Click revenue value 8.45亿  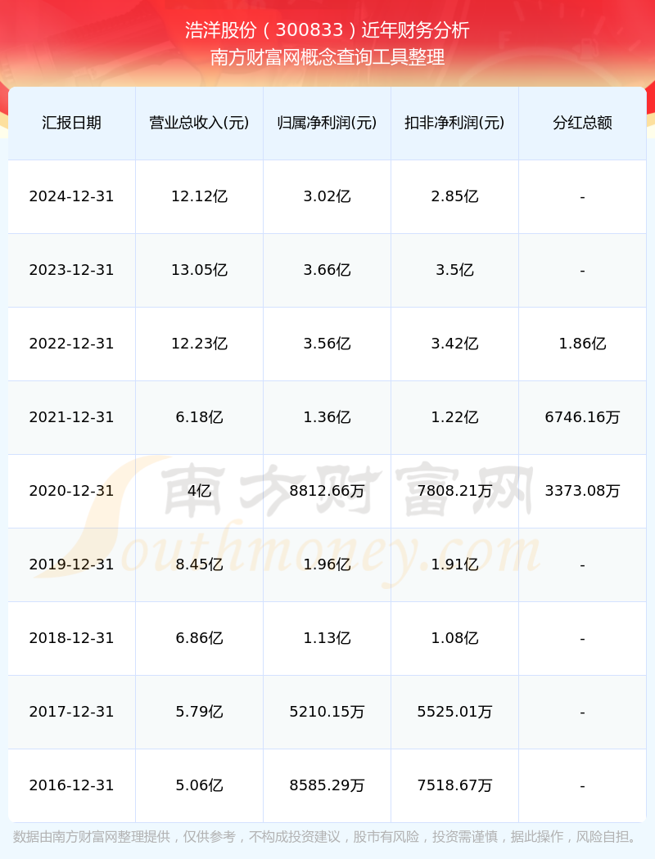click(200, 564)
